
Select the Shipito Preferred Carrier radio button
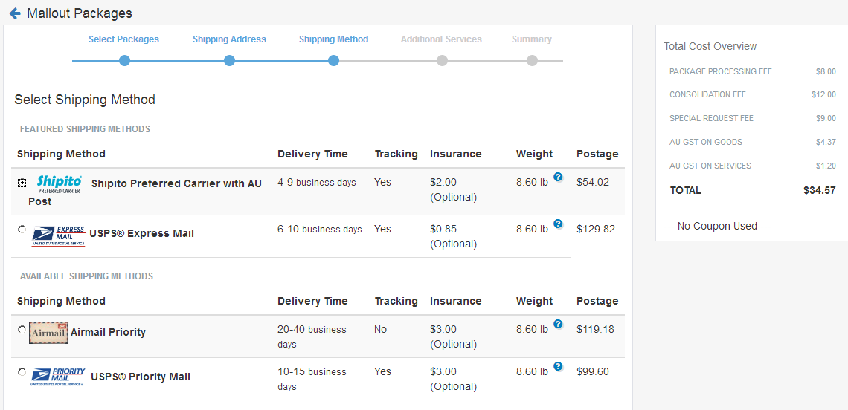point(22,183)
